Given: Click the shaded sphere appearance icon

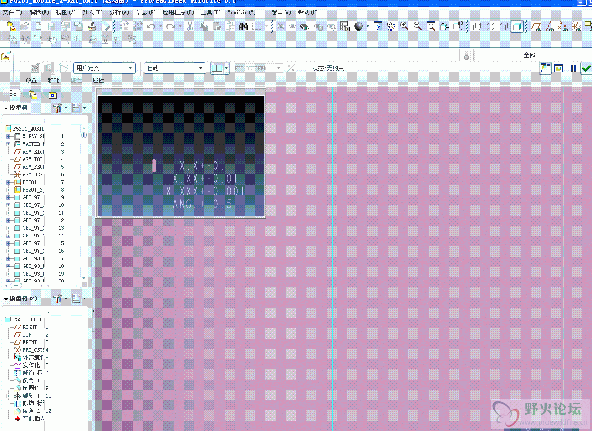Looking at the screenshot, I should [359, 27].
